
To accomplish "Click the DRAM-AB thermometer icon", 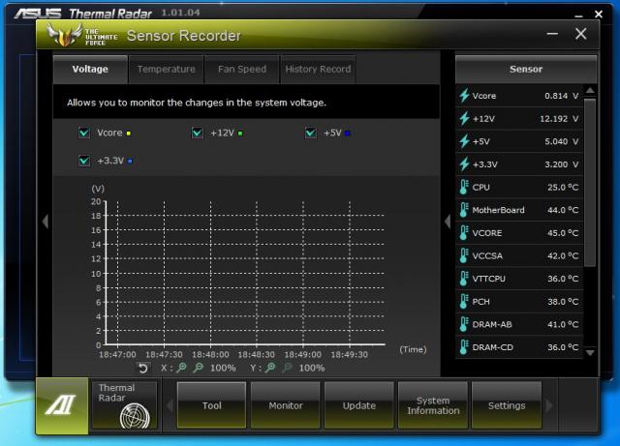I will coord(464,325).
